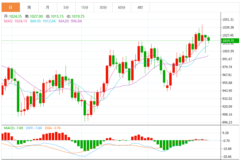Click the 高:1027.00 high price value
This screenshot has height=160, width=242.
point(34,16)
